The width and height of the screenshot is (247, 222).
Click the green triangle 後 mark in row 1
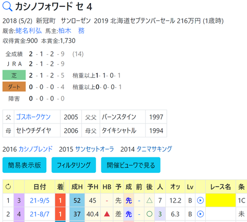(x=149, y=200)
